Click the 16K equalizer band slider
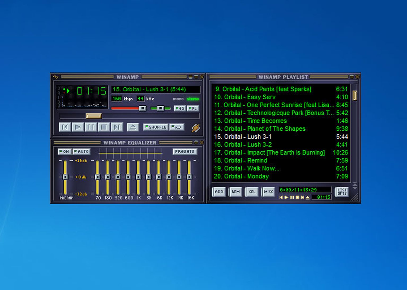Viewport: 407px width, 290px height. (x=189, y=177)
